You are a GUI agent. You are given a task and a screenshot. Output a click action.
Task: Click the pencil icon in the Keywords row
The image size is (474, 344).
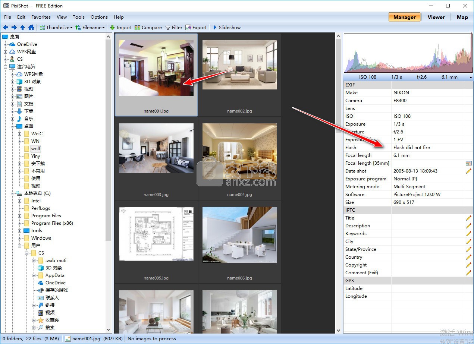[469, 234]
